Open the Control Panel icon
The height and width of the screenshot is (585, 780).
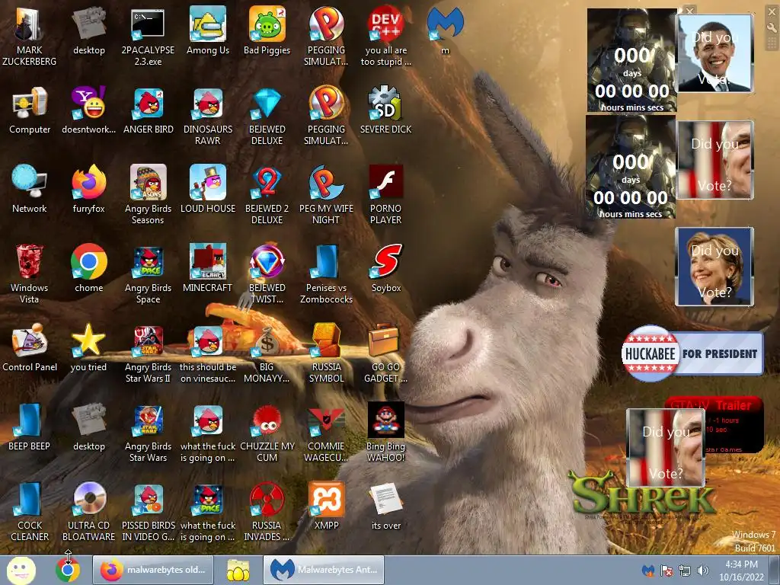pos(30,347)
